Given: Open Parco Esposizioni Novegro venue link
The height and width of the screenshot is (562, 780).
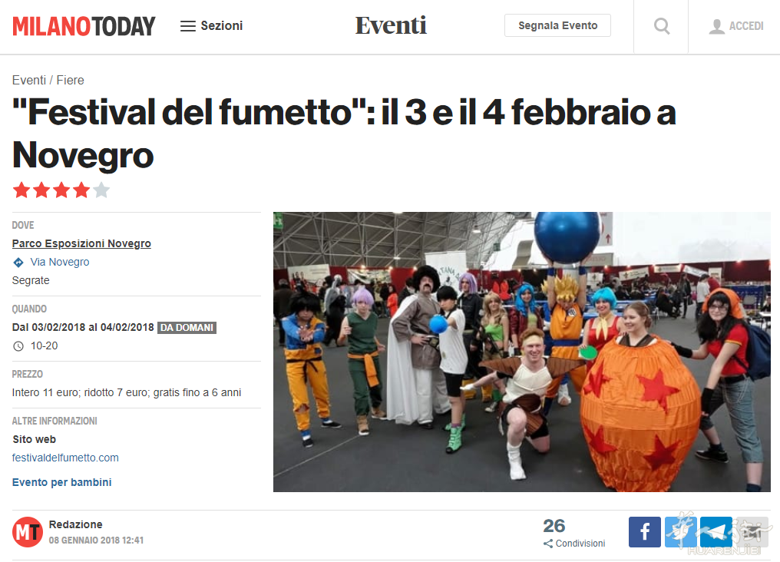Looking at the screenshot, I should (x=81, y=243).
